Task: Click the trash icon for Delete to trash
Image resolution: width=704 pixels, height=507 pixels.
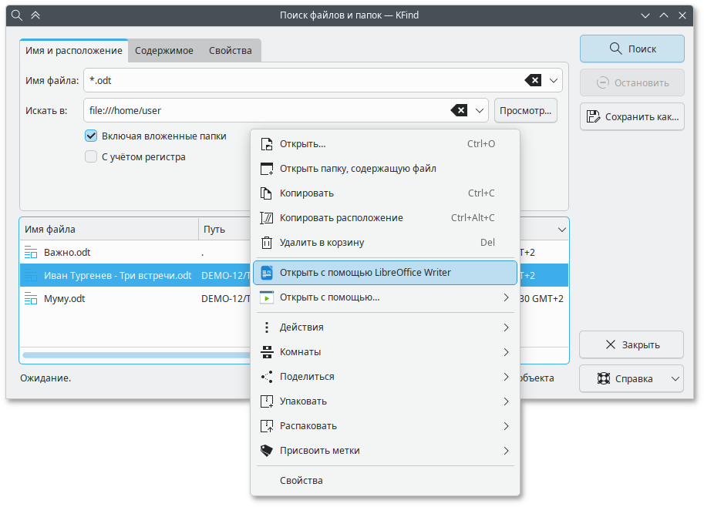Action: (267, 243)
